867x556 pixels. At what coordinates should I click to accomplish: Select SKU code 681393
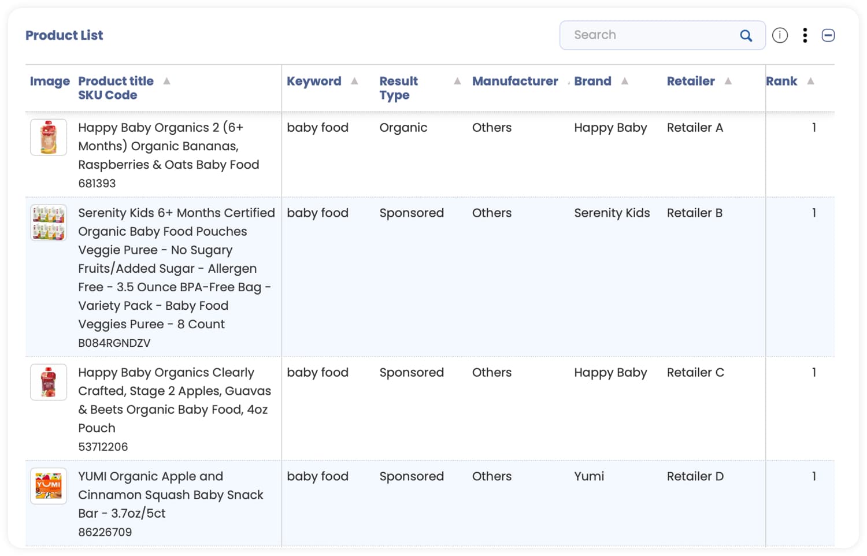(x=97, y=184)
